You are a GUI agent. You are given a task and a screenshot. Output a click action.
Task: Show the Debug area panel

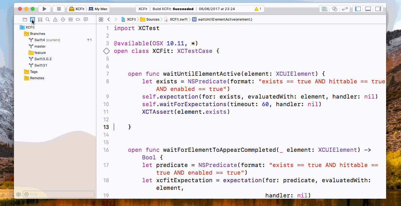tap(368, 9)
